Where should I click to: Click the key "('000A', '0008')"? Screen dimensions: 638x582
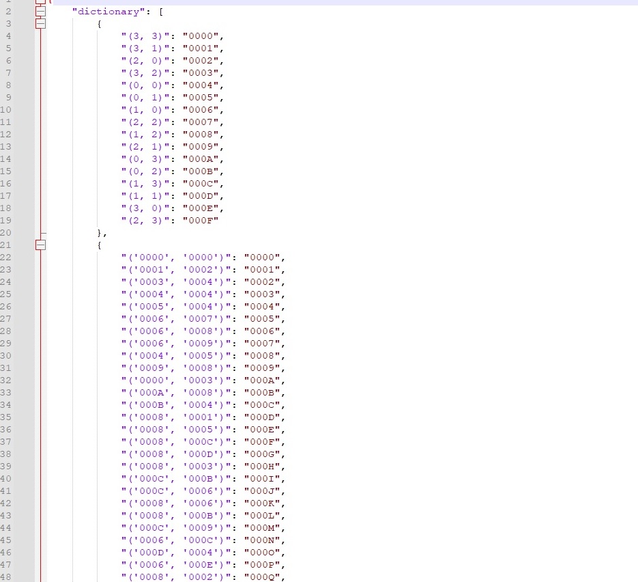[176, 393]
